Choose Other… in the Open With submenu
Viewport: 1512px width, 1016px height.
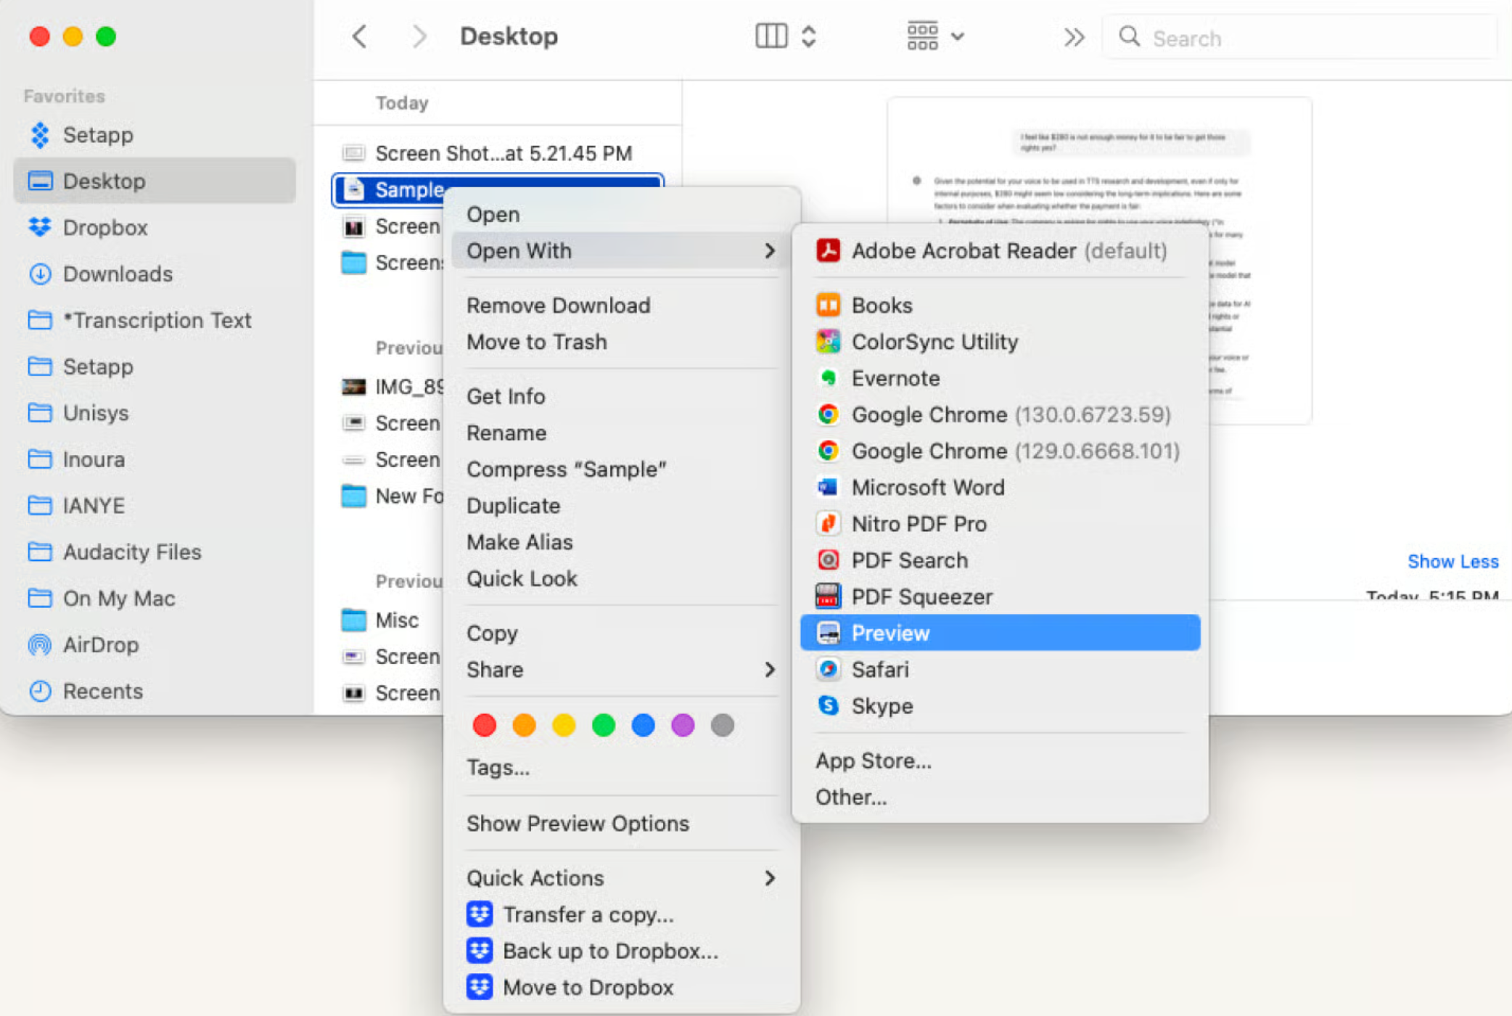[x=1000, y=797]
